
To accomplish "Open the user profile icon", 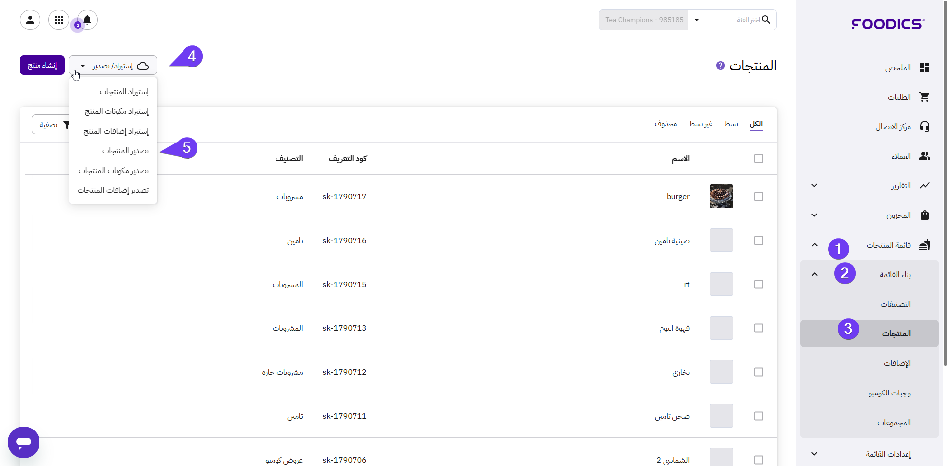I will click(x=30, y=20).
